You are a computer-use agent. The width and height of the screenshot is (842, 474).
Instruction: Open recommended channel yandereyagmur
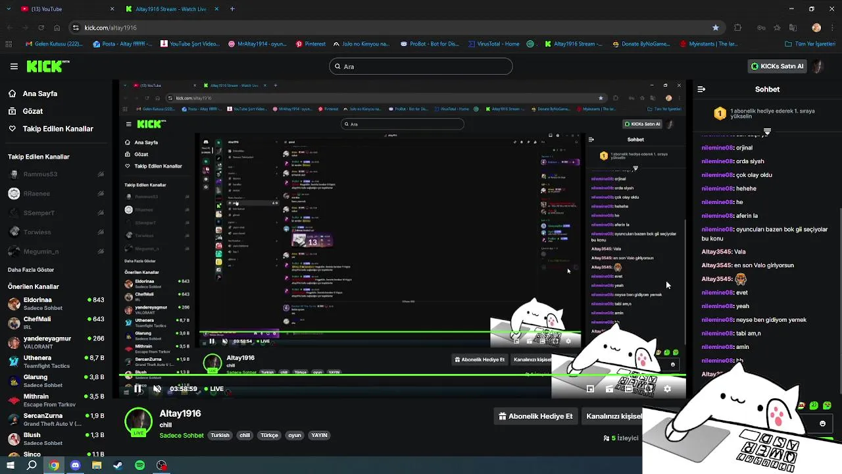[x=56, y=342]
